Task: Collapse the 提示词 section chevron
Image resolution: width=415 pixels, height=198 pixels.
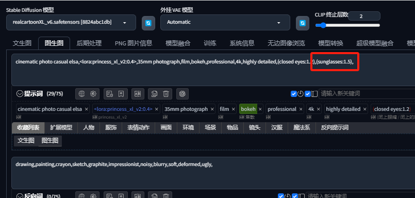Action: [x=20, y=94]
